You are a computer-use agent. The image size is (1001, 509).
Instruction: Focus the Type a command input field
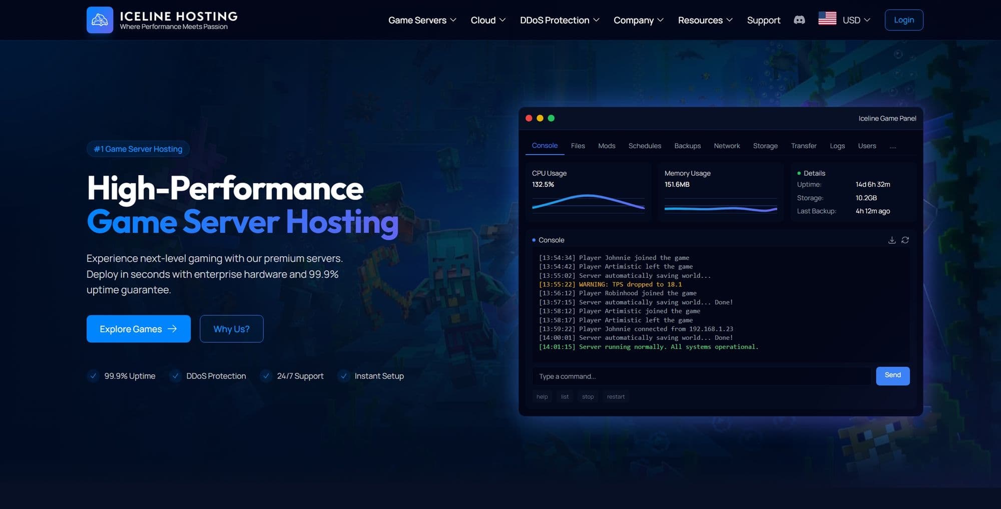click(701, 376)
